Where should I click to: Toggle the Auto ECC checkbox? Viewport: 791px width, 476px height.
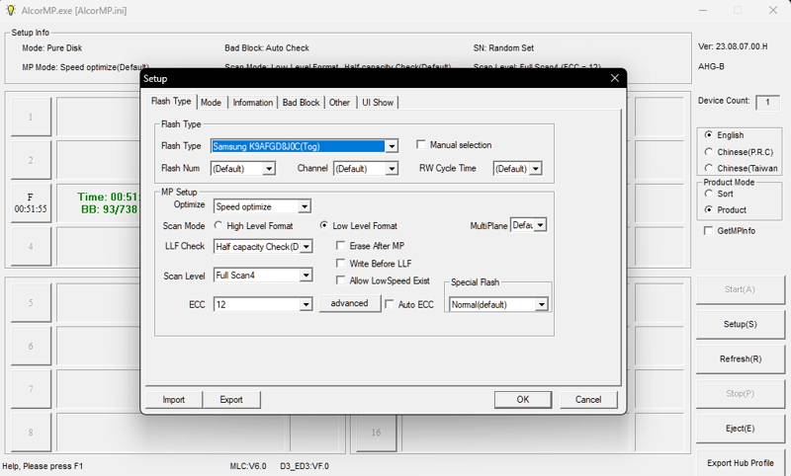390,304
